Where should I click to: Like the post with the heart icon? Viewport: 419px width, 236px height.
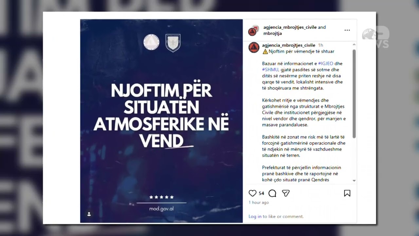point(252,193)
